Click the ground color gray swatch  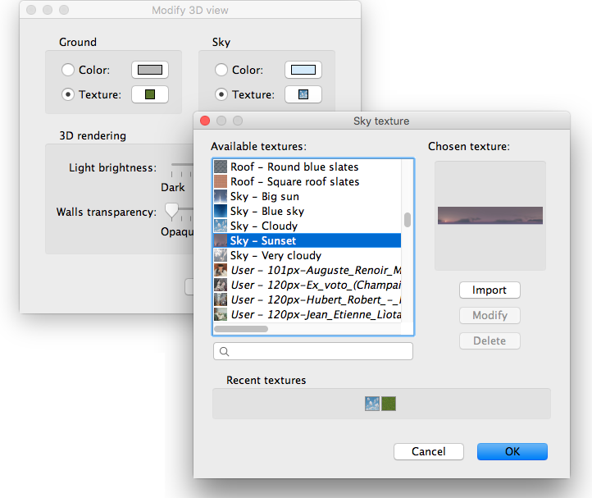pyautogui.click(x=150, y=71)
